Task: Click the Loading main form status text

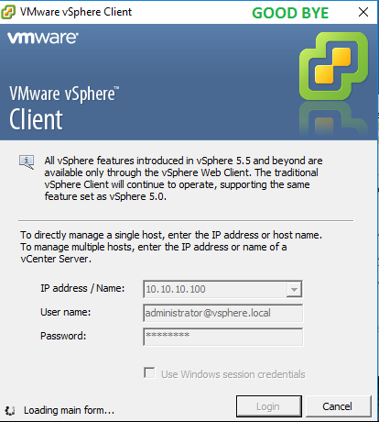Action: (70, 410)
